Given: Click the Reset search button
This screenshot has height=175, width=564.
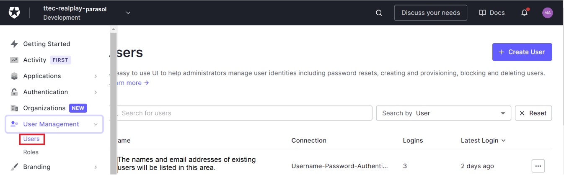Looking at the screenshot, I should (533, 113).
